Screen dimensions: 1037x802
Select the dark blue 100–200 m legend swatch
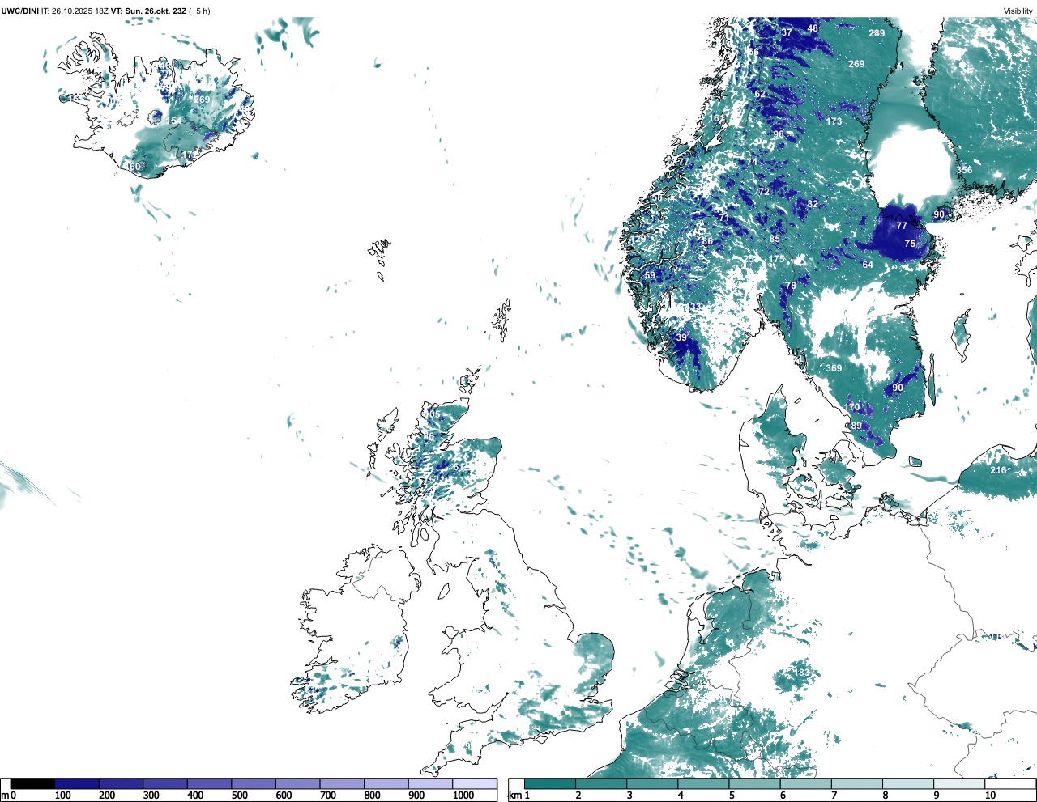tap(77, 783)
